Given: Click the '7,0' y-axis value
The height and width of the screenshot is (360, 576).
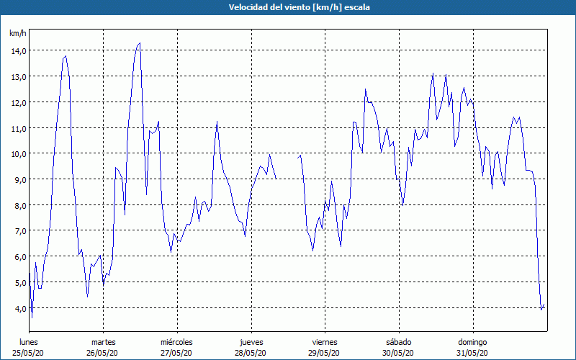Looking at the screenshot, I should 20,231.
